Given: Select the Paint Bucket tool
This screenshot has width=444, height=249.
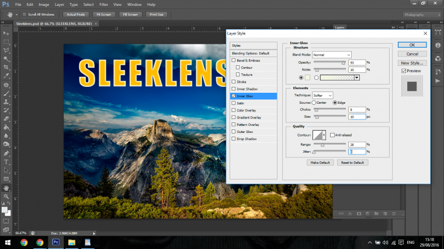Looking at the screenshot, I should coord(6,127).
